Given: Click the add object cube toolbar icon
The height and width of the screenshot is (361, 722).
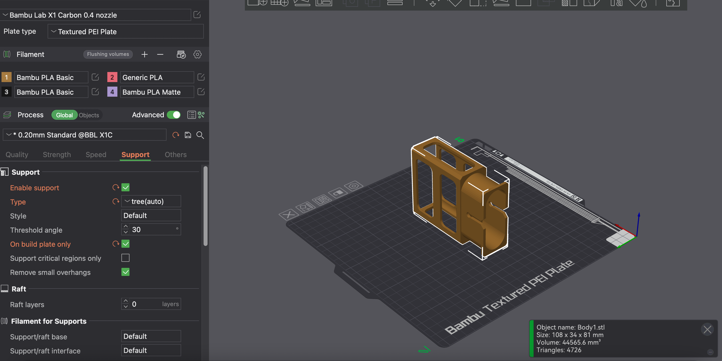Looking at the screenshot, I should tap(257, 3).
